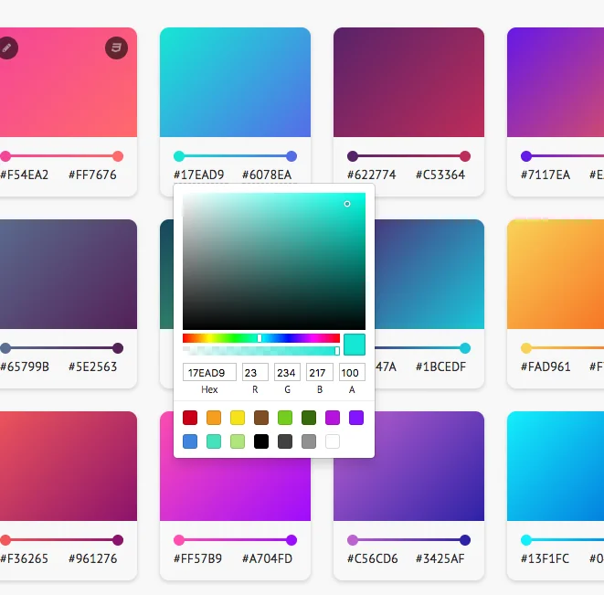Click the #13F1FC color code
This screenshot has width=604, height=595.
point(545,558)
